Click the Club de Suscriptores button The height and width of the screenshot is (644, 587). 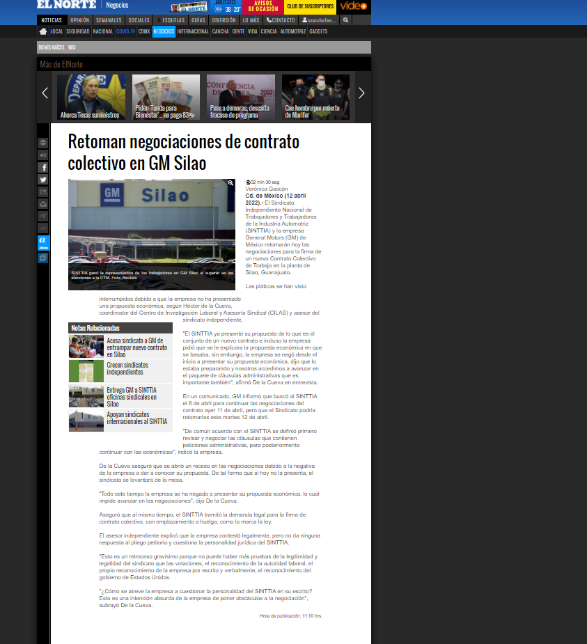coord(310,6)
